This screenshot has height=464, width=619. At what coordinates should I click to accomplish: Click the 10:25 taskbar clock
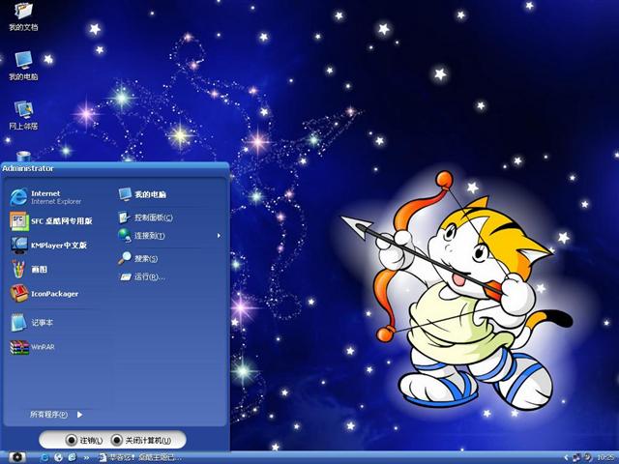[x=606, y=457]
